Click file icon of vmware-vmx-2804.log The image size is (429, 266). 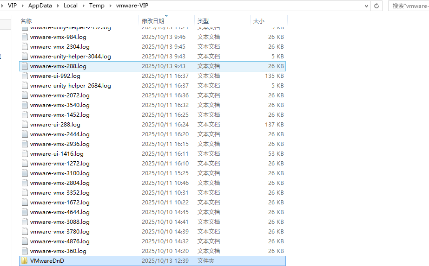[x=25, y=183]
